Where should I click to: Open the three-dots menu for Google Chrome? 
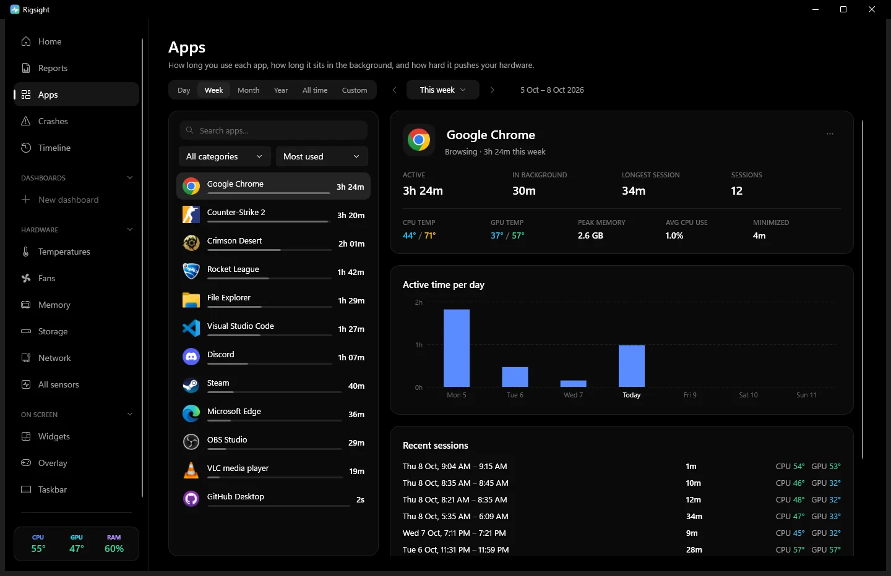pyautogui.click(x=830, y=134)
